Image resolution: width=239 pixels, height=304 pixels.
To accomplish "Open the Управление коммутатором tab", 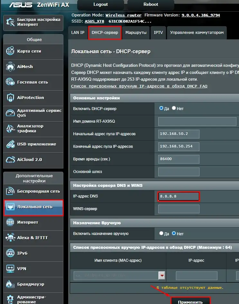I will coord(197,33).
